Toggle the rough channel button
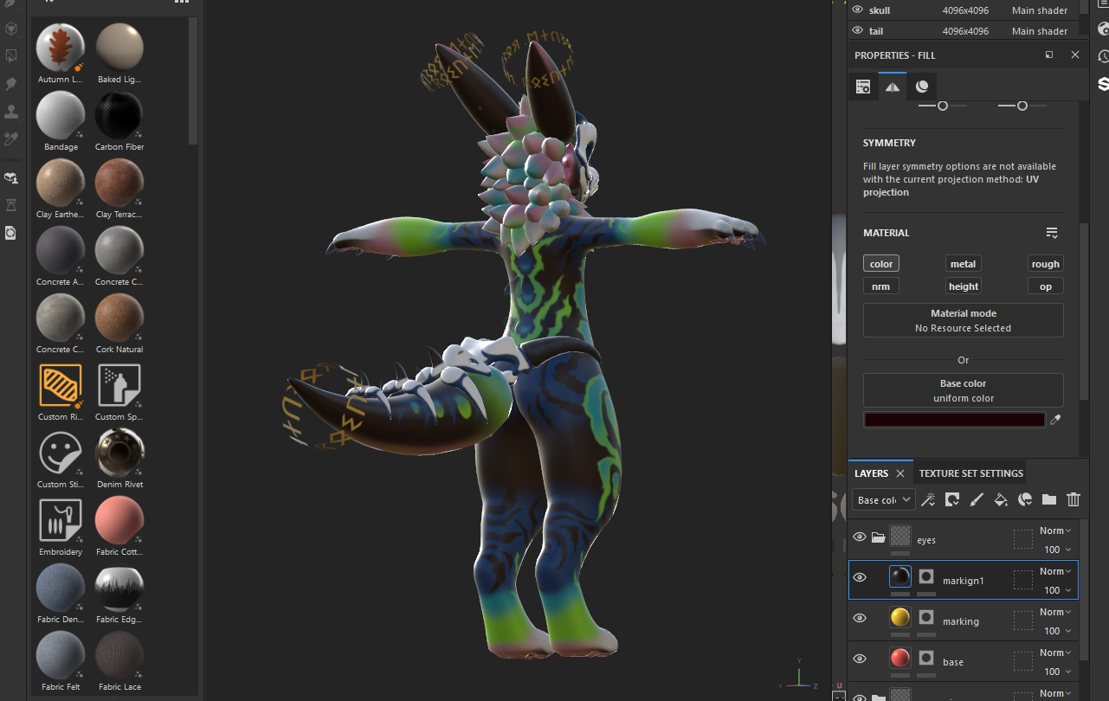Viewport: 1109px width, 701px height. tap(1046, 264)
